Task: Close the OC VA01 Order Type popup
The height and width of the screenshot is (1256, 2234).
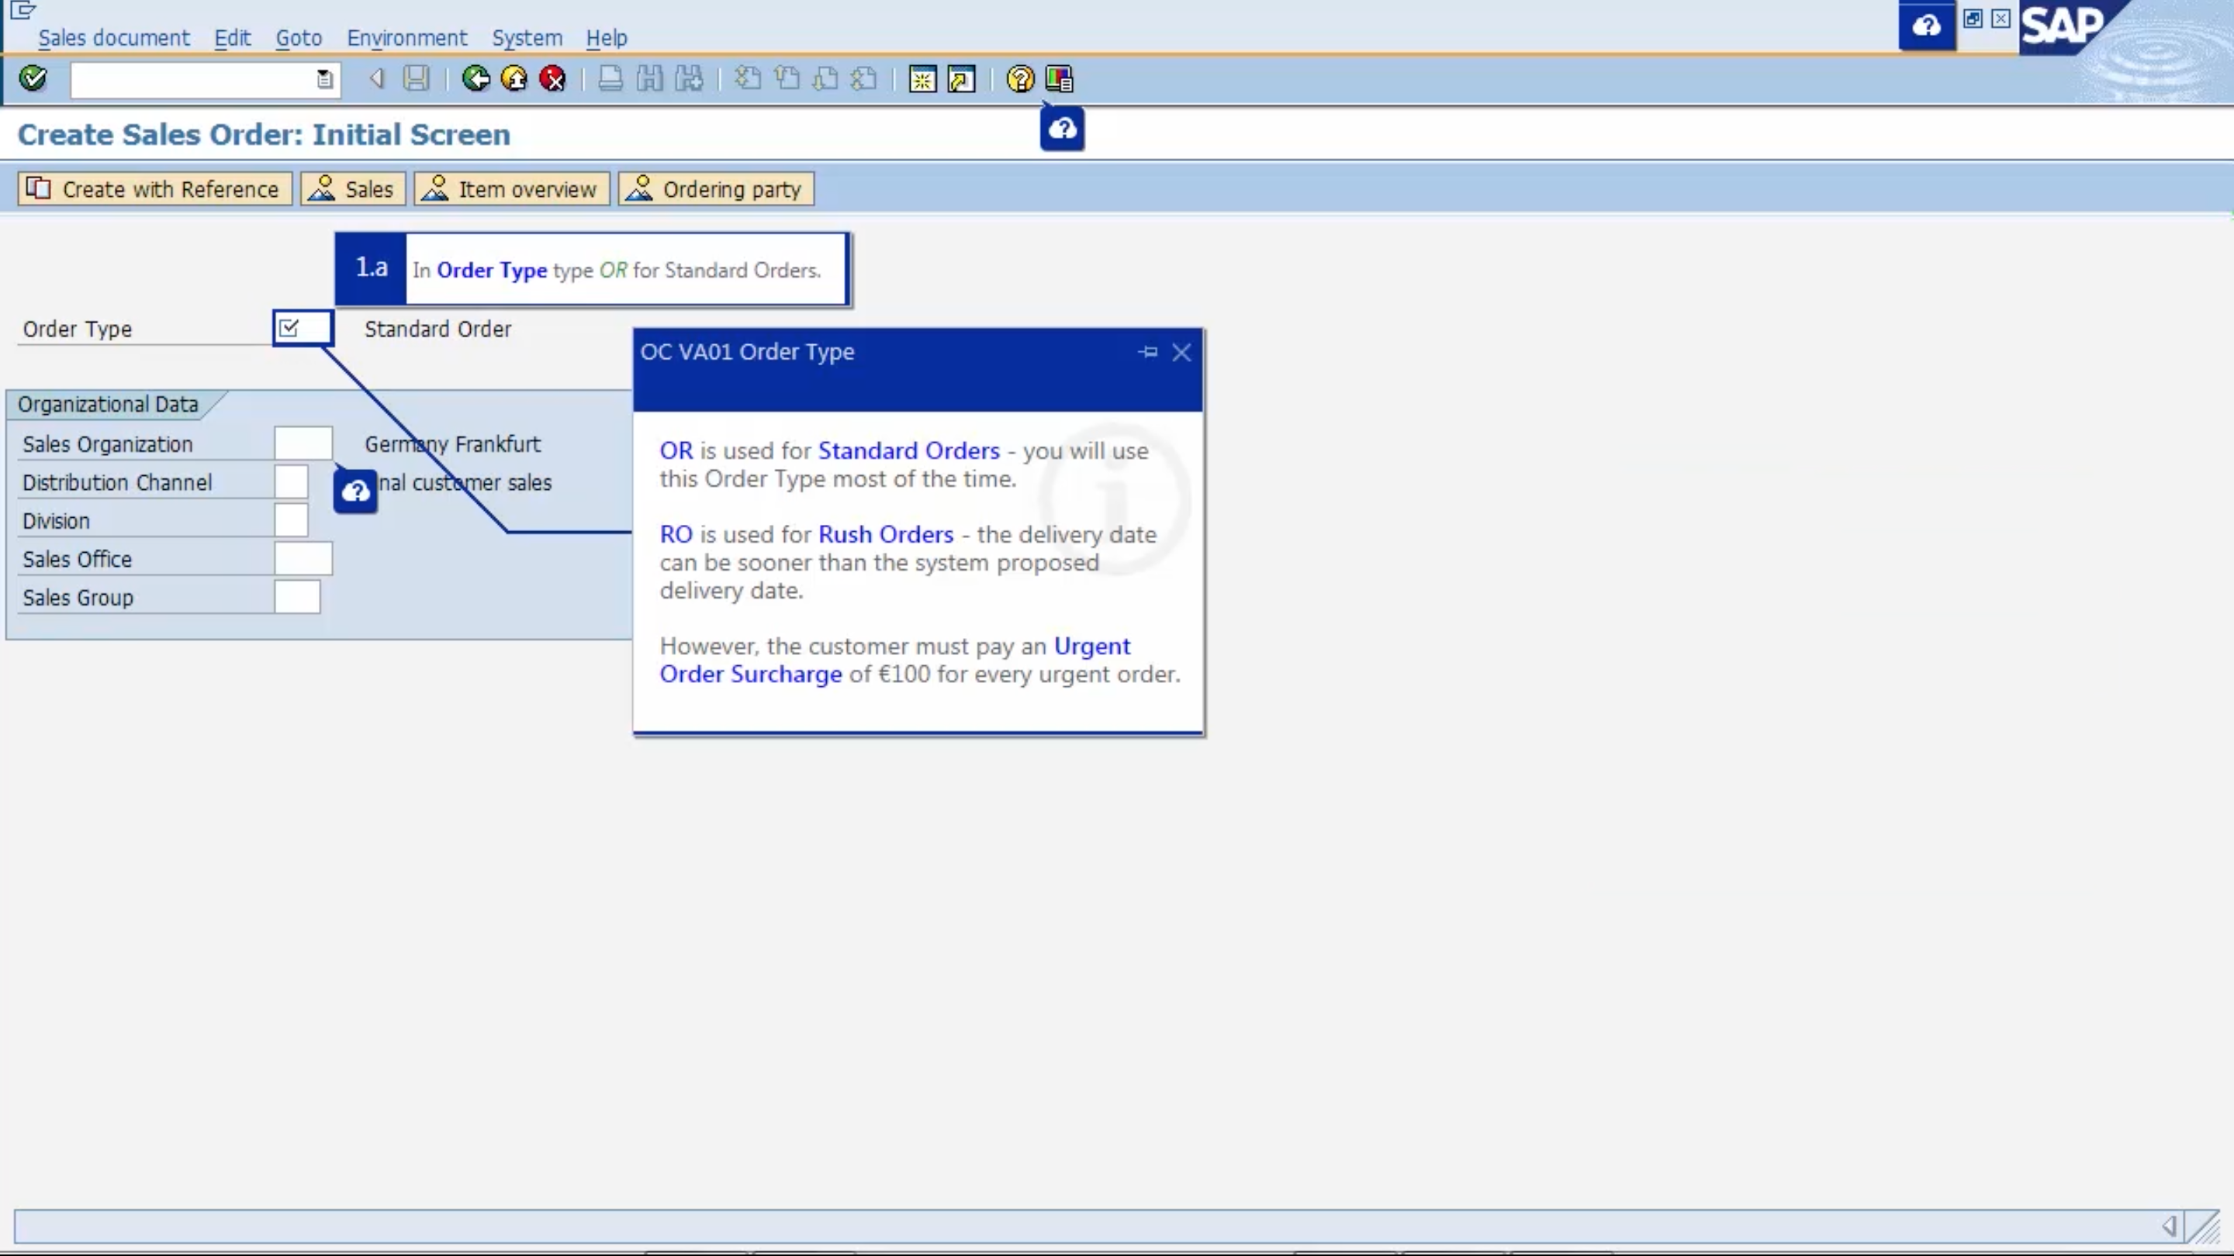Action: point(1181,352)
